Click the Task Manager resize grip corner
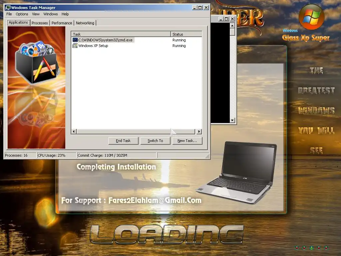The width and height of the screenshot is (341, 256). point(207,156)
